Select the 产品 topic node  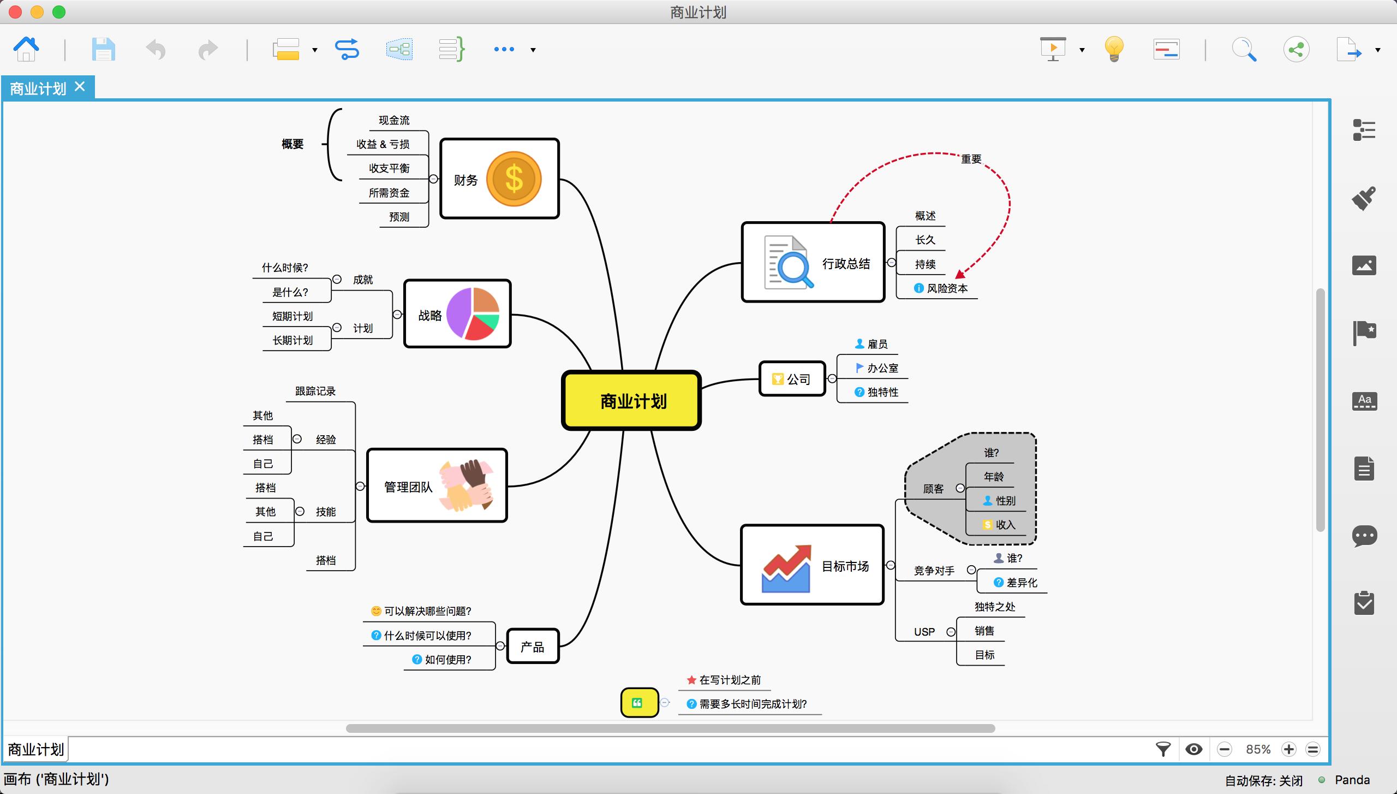pyautogui.click(x=533, y=647)
